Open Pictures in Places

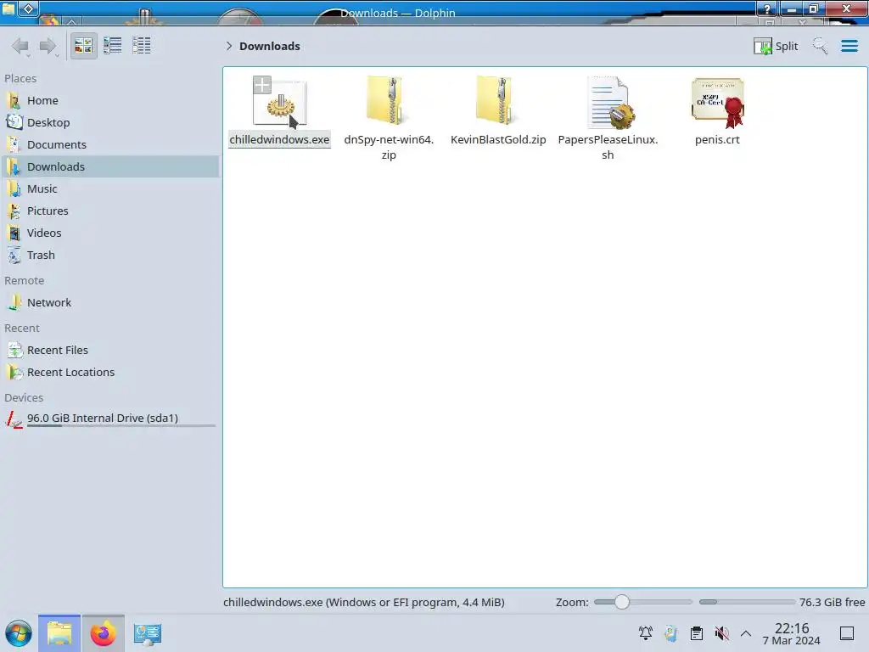pos(109,211)
